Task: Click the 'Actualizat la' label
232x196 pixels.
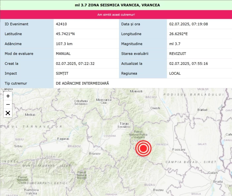Action: 132,64
